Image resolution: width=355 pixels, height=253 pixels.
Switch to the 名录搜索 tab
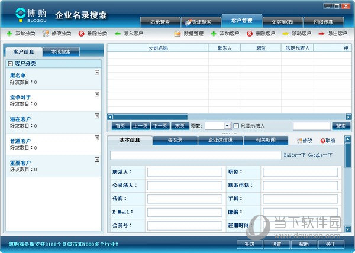[160, 22]
